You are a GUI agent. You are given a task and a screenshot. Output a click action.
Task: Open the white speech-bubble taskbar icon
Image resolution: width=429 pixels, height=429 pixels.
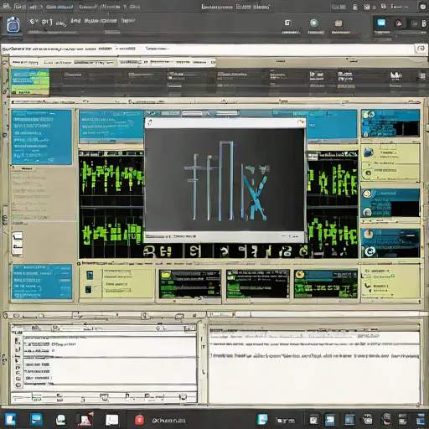coord(60,420)
